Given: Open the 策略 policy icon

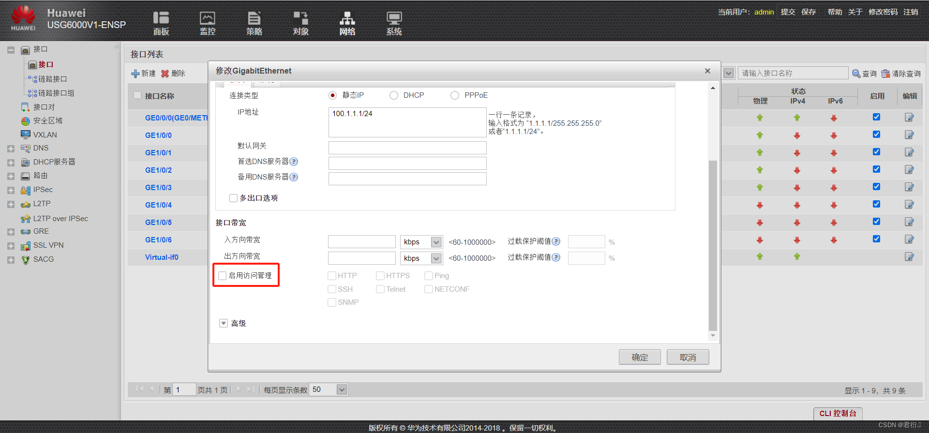Looking at the screenshot, I should point(254,23).
